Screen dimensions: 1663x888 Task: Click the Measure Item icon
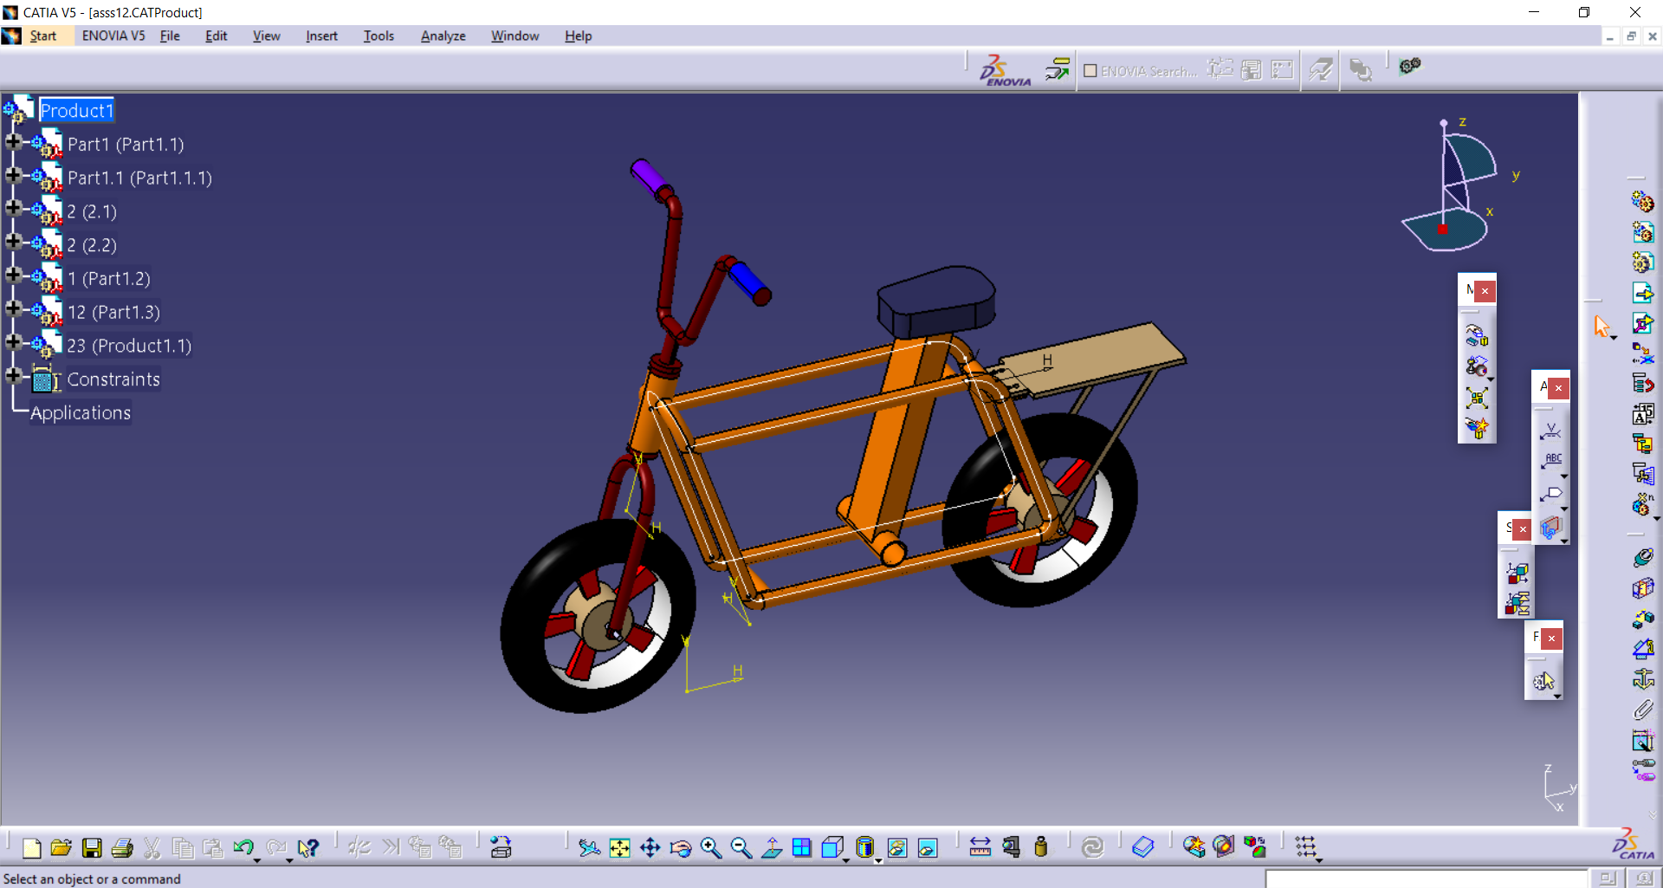pos(1010,847)
